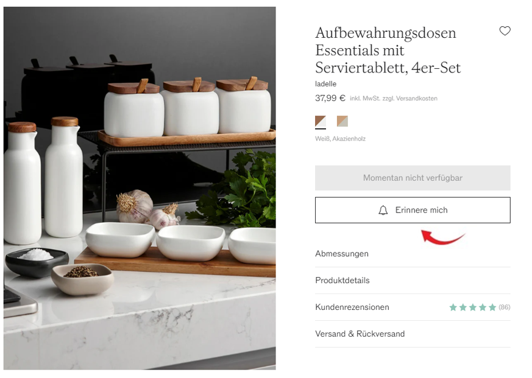Click the 'Erinnere mich' text label
Viewport: 532px width, 378px height.
[x=421, y=210]
